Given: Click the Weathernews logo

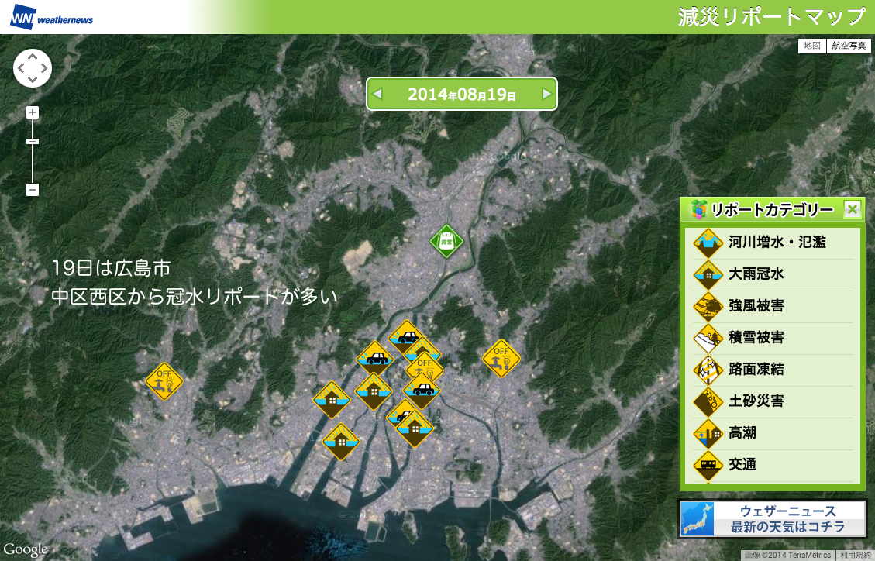Looking at the screenshot, I should coord(52,17).
